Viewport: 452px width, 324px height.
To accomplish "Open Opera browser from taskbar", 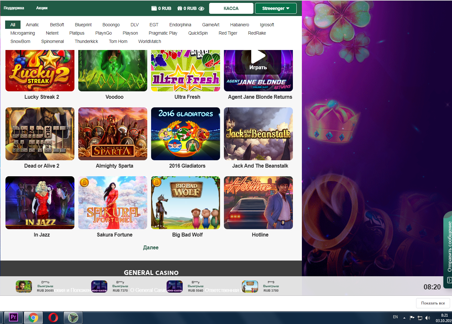I will [53, 318].
